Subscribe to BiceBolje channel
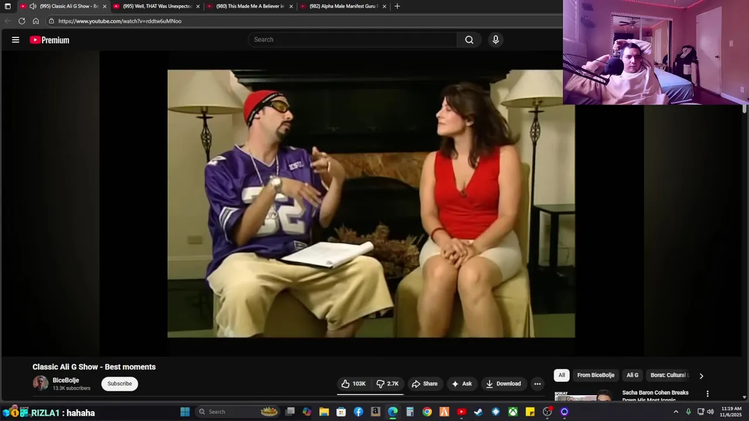749x421 pixels. [119, 384]
